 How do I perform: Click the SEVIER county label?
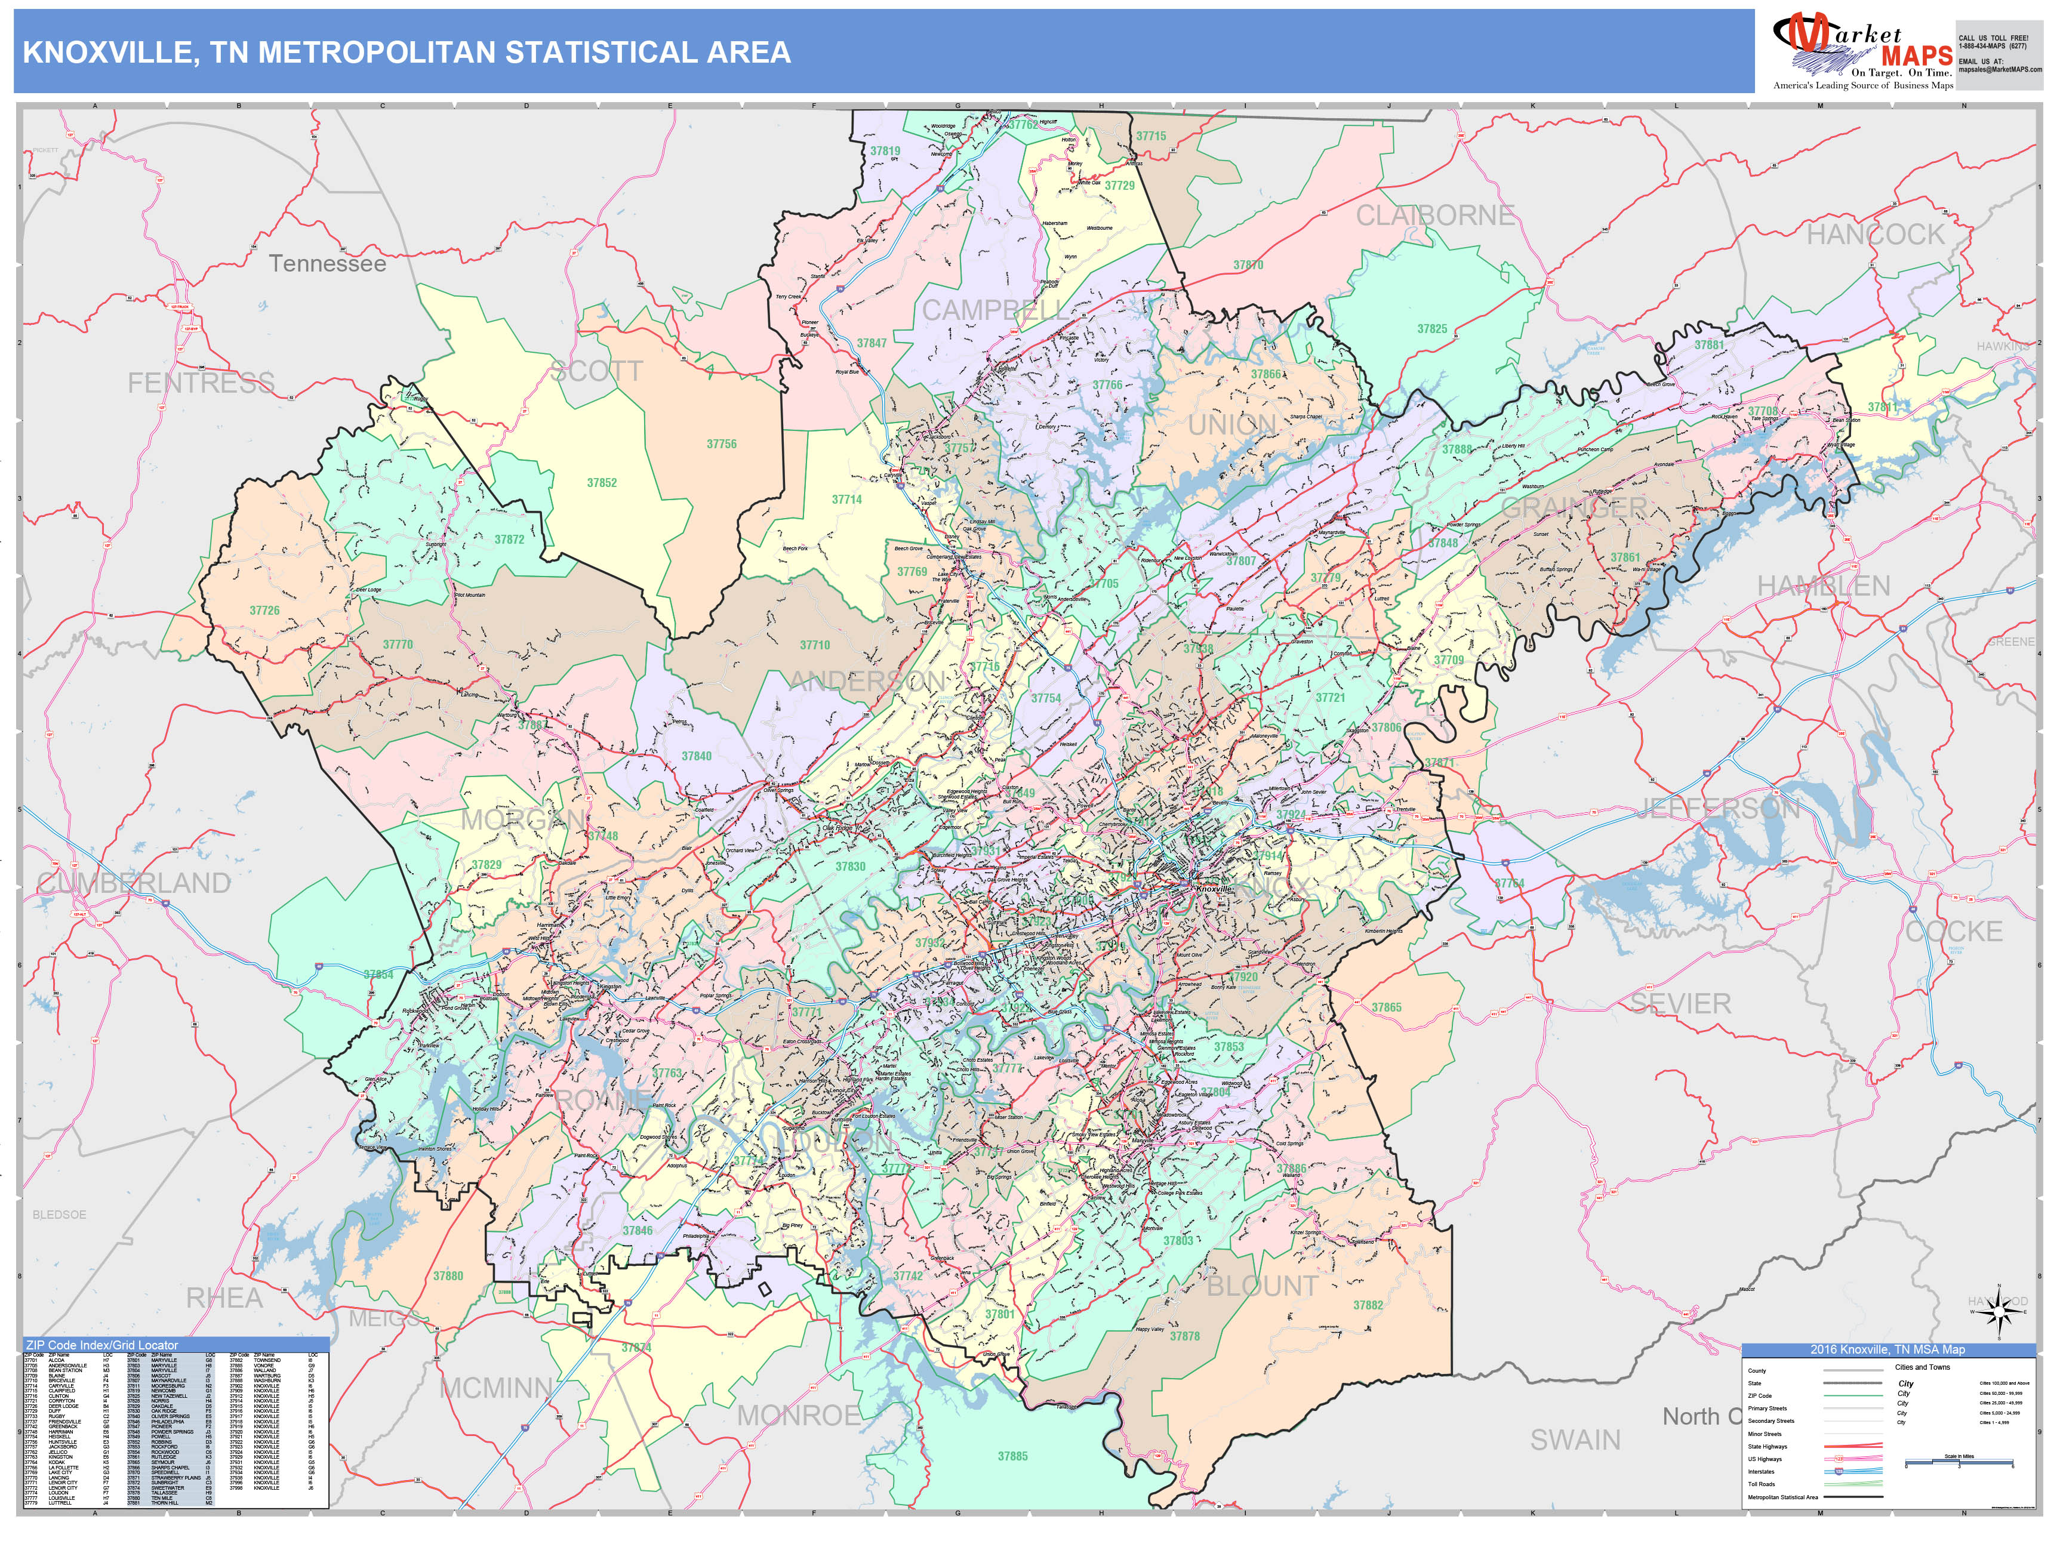pos(1680,1003)
